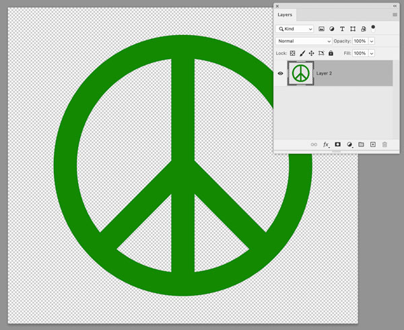Filter for adjustment layers icon
Viewport: 404px width, 330px height.
pyautogui.click(x=331, y=29)
